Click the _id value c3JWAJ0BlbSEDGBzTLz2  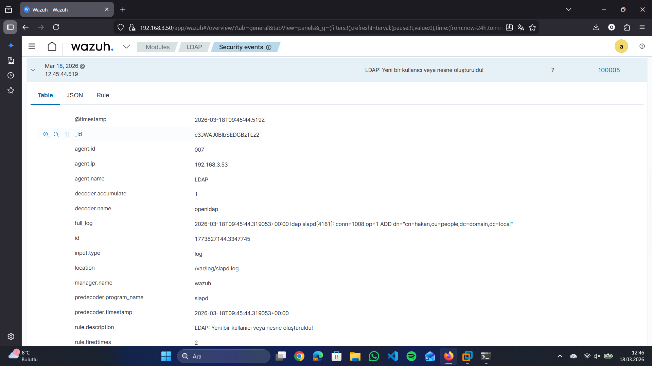[227, 135]
